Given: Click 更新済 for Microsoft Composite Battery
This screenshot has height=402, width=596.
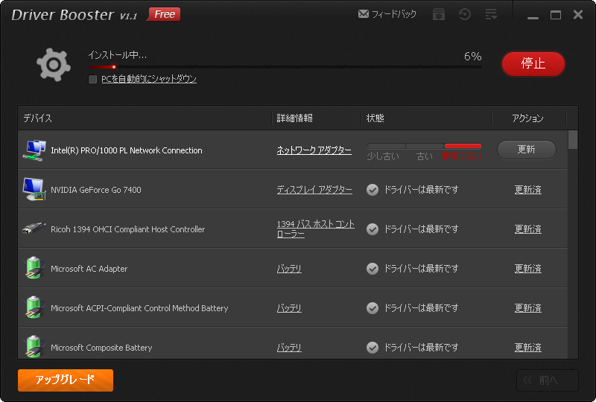Looking at the screenshot, I should click(528, 348).
